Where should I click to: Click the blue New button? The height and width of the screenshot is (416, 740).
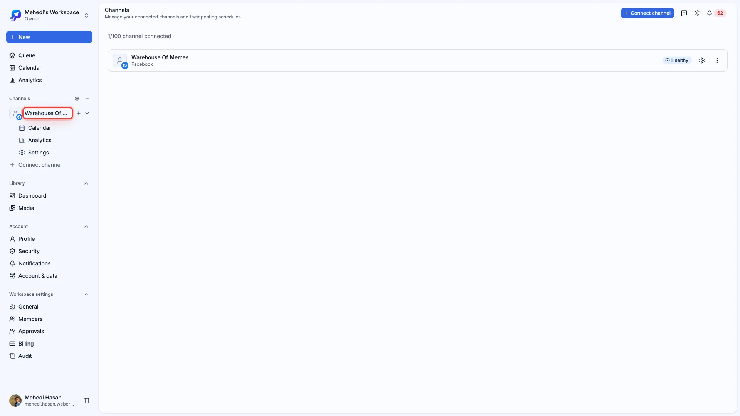[x=49, y=37]
